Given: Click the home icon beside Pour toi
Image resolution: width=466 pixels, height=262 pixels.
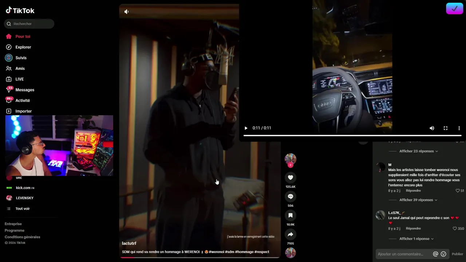Looking at the screenshot, I should click(9, 36).
